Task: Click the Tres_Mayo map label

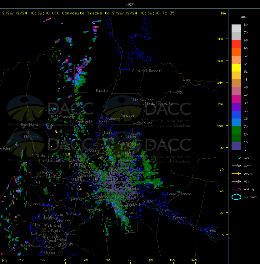Action: 103,133
